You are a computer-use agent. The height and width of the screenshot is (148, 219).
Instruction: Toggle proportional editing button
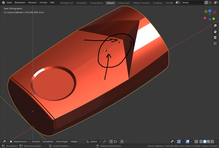122,142
